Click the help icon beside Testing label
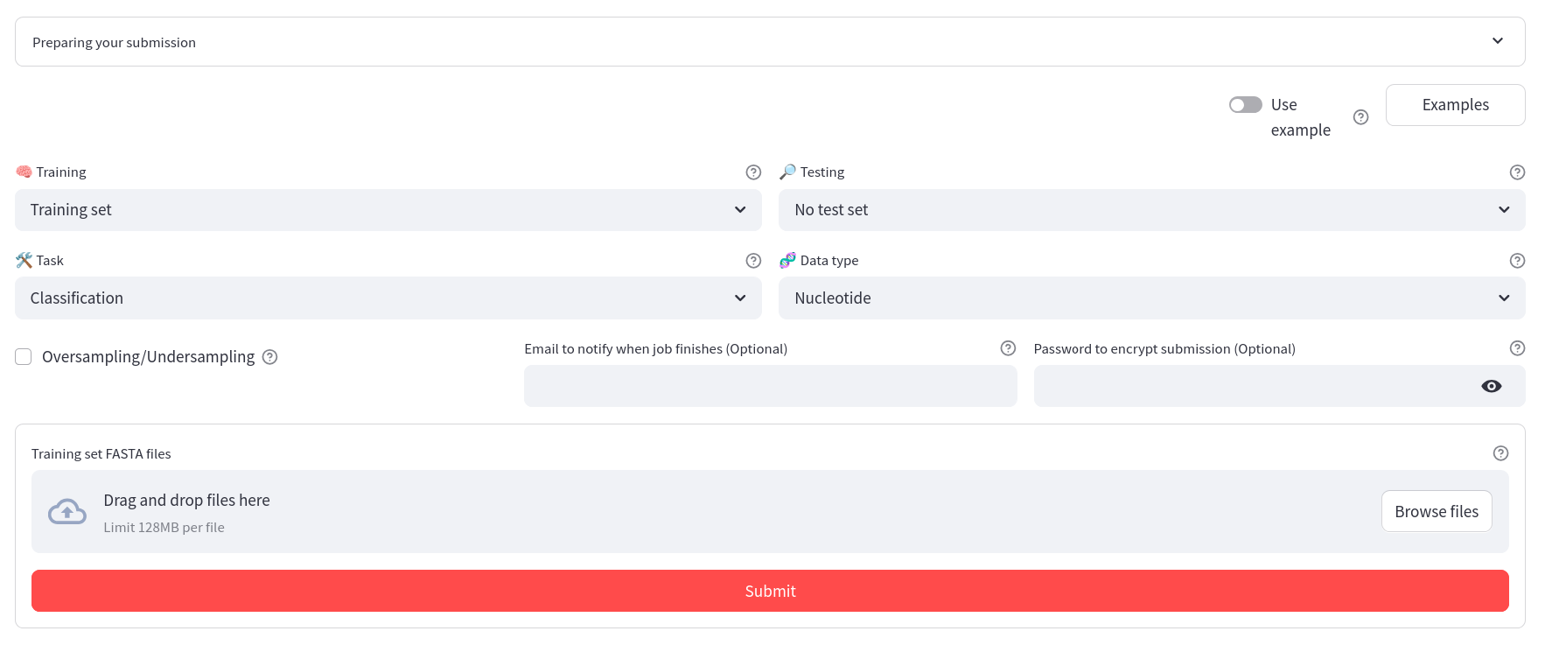Image resolution: width=1545 pixels, height=652 pixels. click(x=1517, y=172)
